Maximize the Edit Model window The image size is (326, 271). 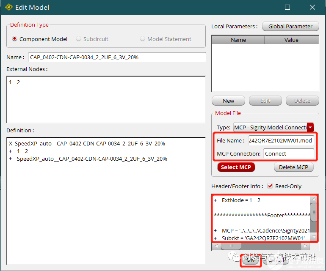tap(287, 7)
